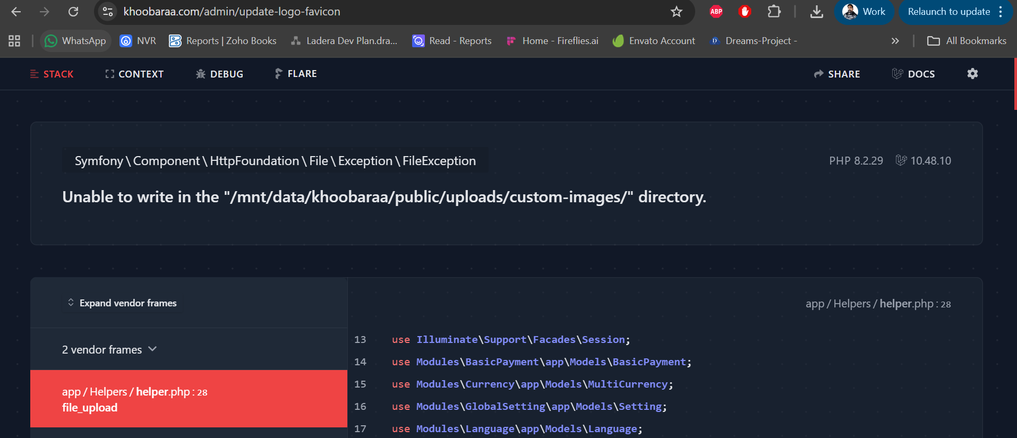
Task: Click the AdBlock Plus extension icon
Action: click(716, 12)
